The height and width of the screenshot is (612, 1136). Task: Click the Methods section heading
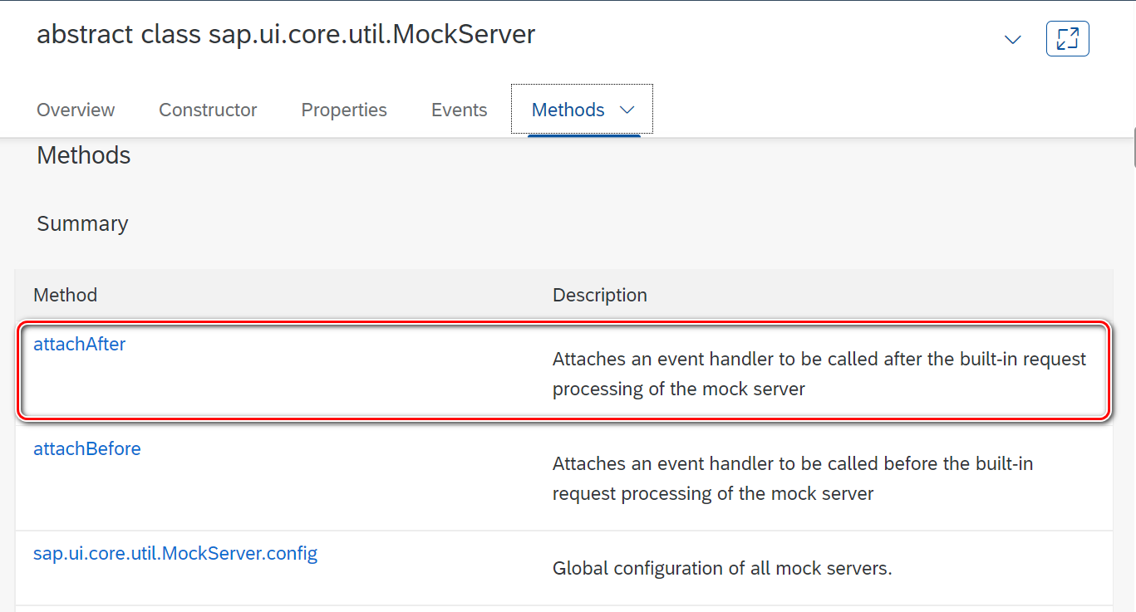[x=84, y=155]
